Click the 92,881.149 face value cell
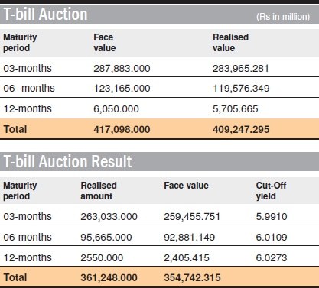 coord(190,238)
